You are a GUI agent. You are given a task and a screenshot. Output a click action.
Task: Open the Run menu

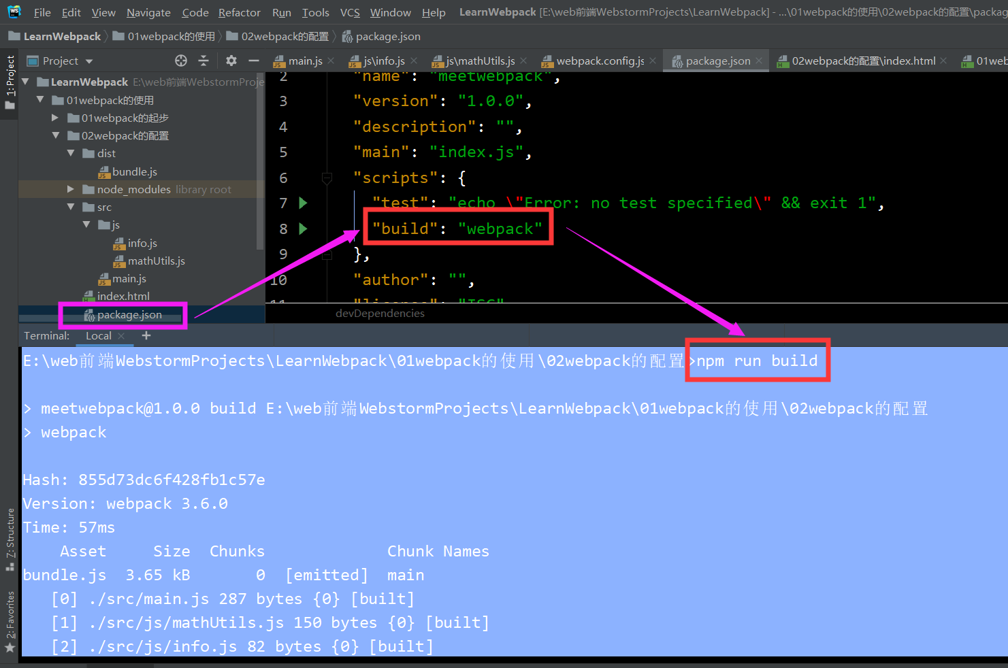click(x=282, y=12)
